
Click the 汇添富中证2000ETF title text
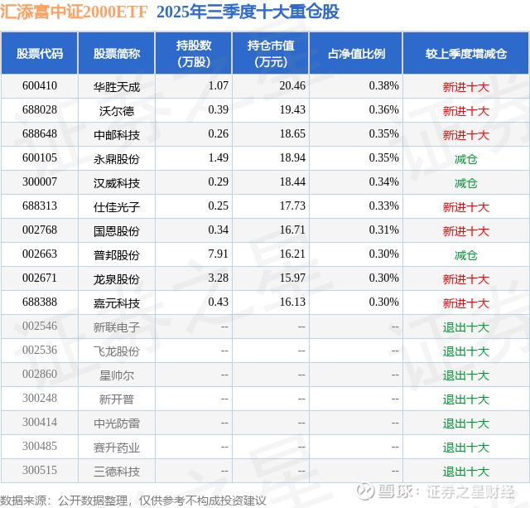point(74,12)
